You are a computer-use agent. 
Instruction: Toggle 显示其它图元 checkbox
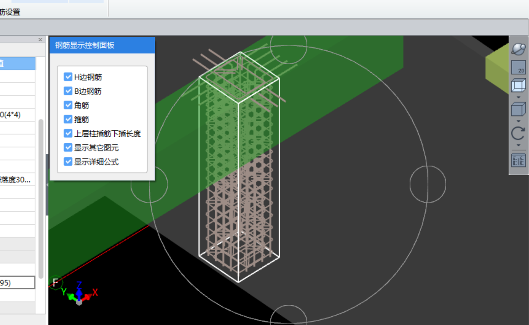[68, 147]
